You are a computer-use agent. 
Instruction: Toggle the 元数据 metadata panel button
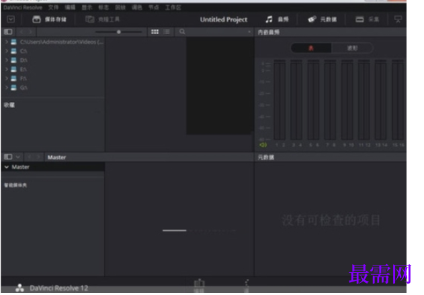point(322,19)
